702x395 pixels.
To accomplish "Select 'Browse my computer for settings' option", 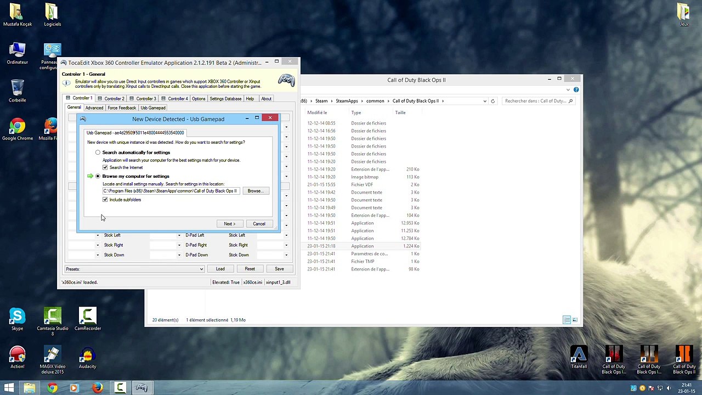I will [x=98, y=176].
